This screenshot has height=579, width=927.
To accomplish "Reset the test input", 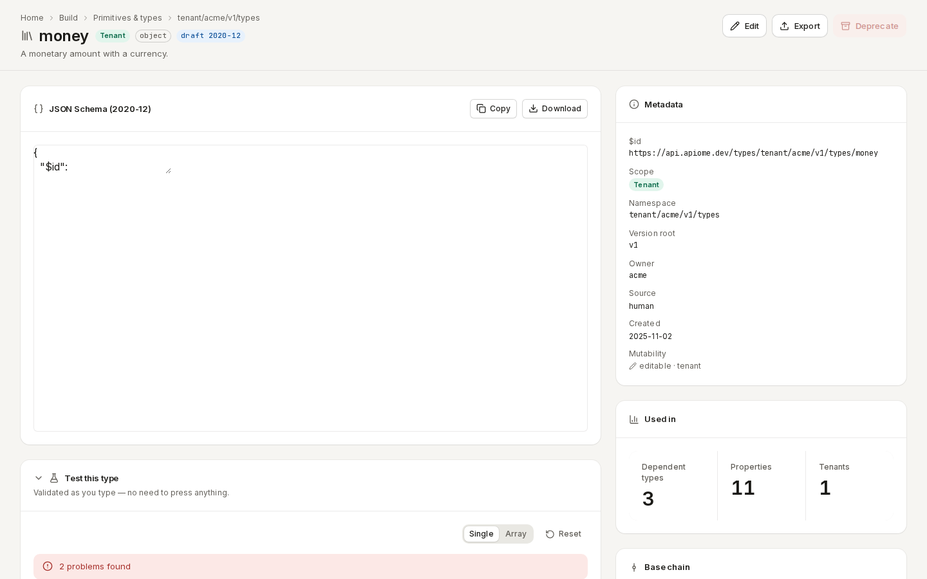I will (563, 534).
